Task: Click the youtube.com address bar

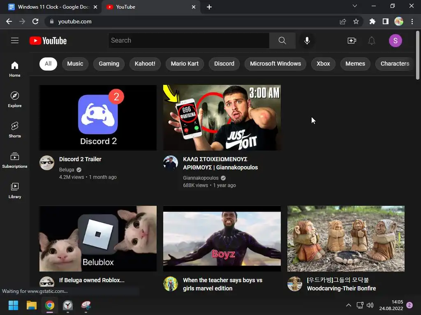Action: point(193,21)
